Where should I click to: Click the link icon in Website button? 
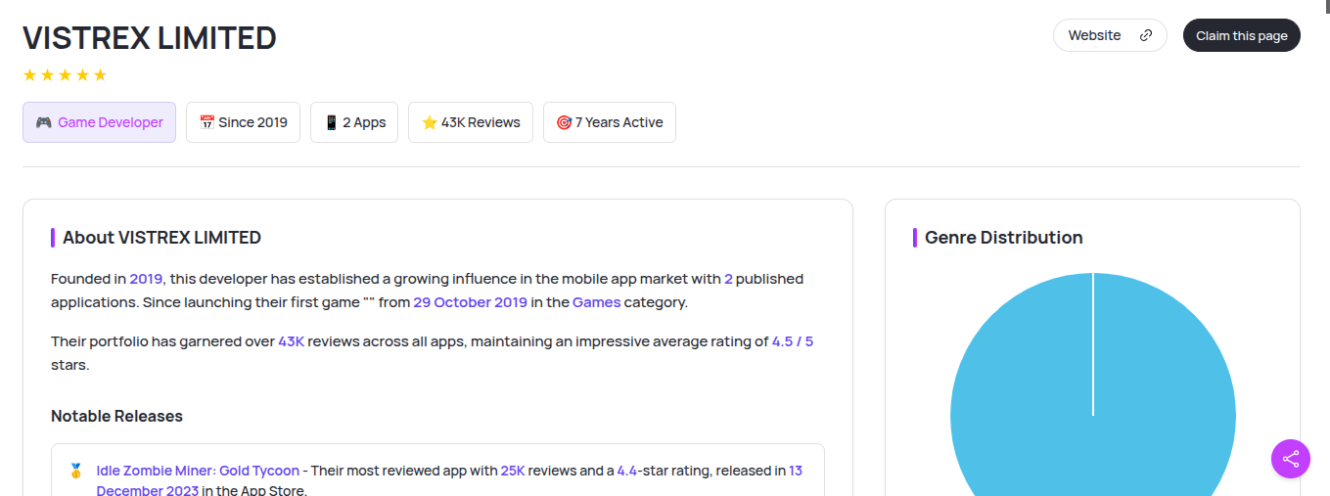point(1146,35)
